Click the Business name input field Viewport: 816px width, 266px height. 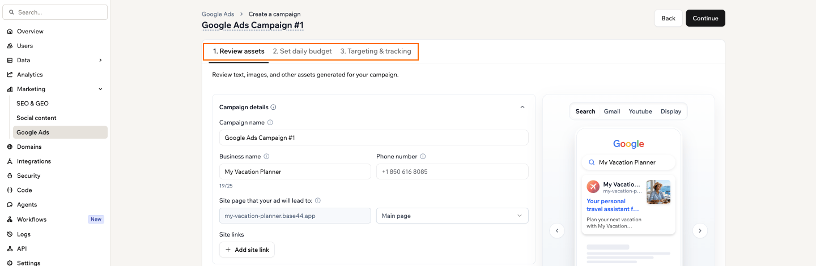click(x=295, y=171)
